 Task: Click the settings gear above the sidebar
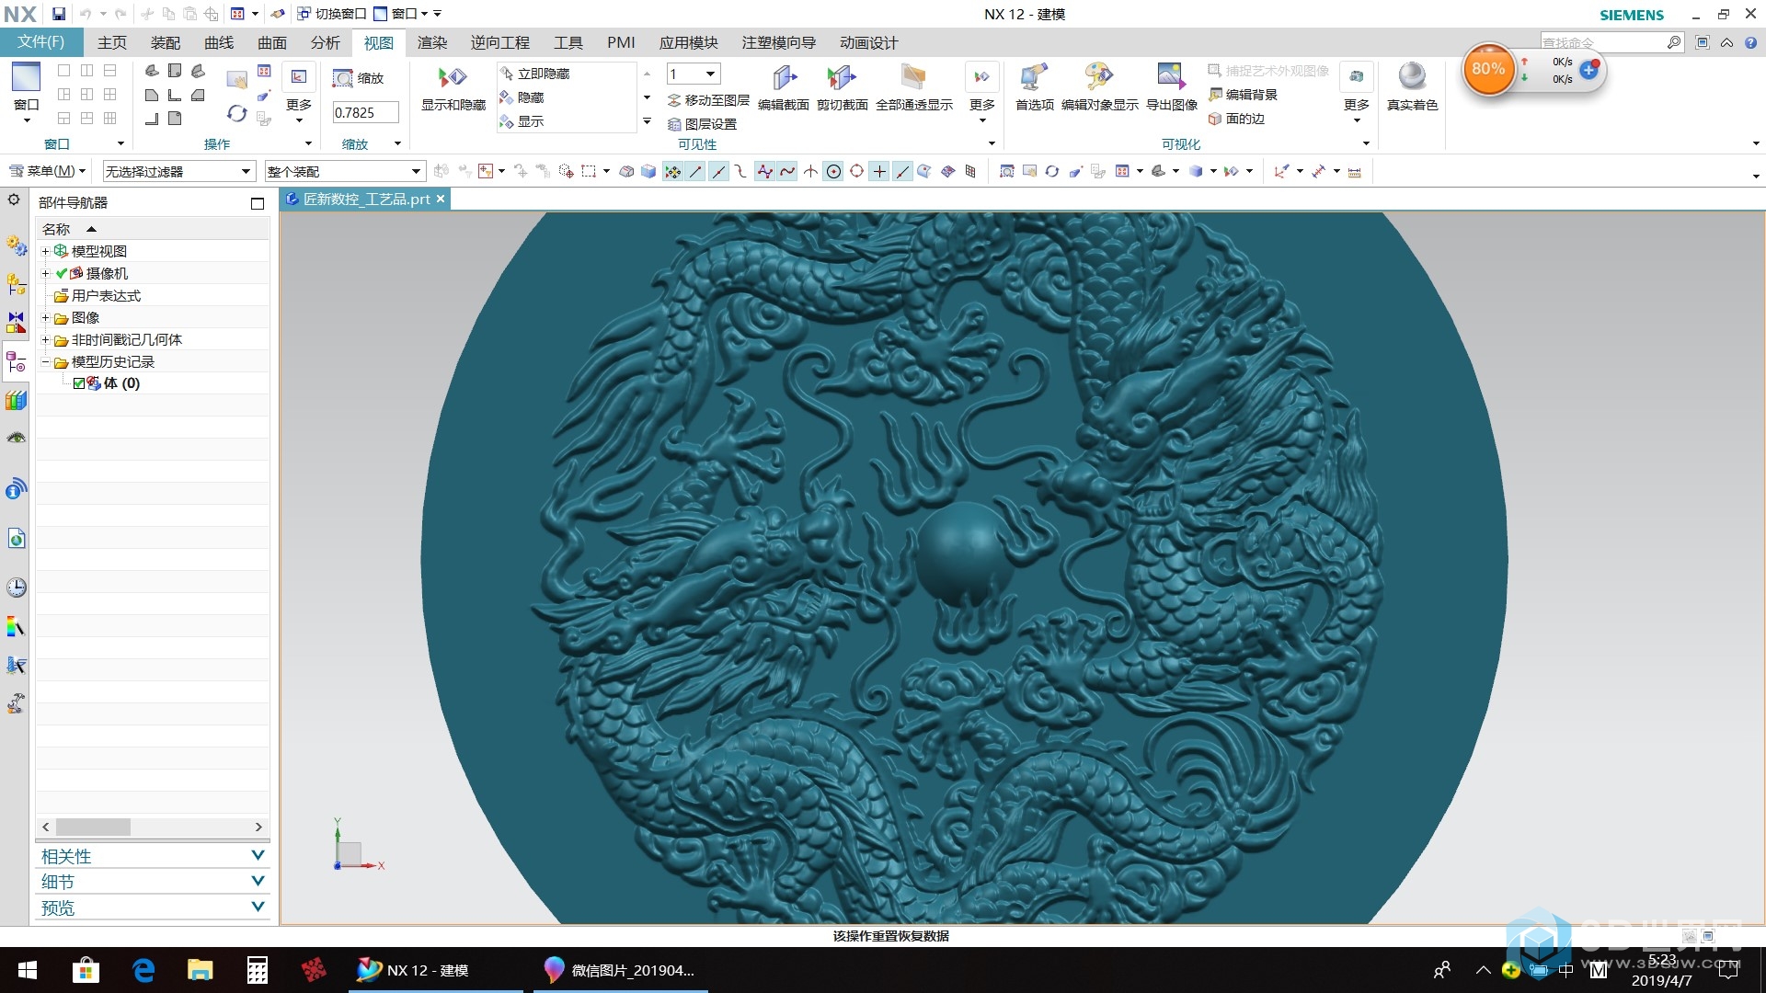(14, 200)
